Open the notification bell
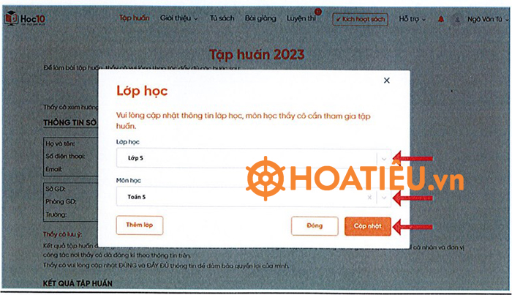The width and height of the screenshot is (512, 295). (441, 19)
